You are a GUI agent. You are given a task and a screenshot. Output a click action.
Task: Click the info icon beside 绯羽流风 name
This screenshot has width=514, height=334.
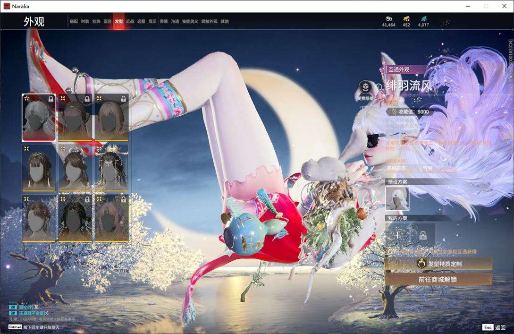379,87
